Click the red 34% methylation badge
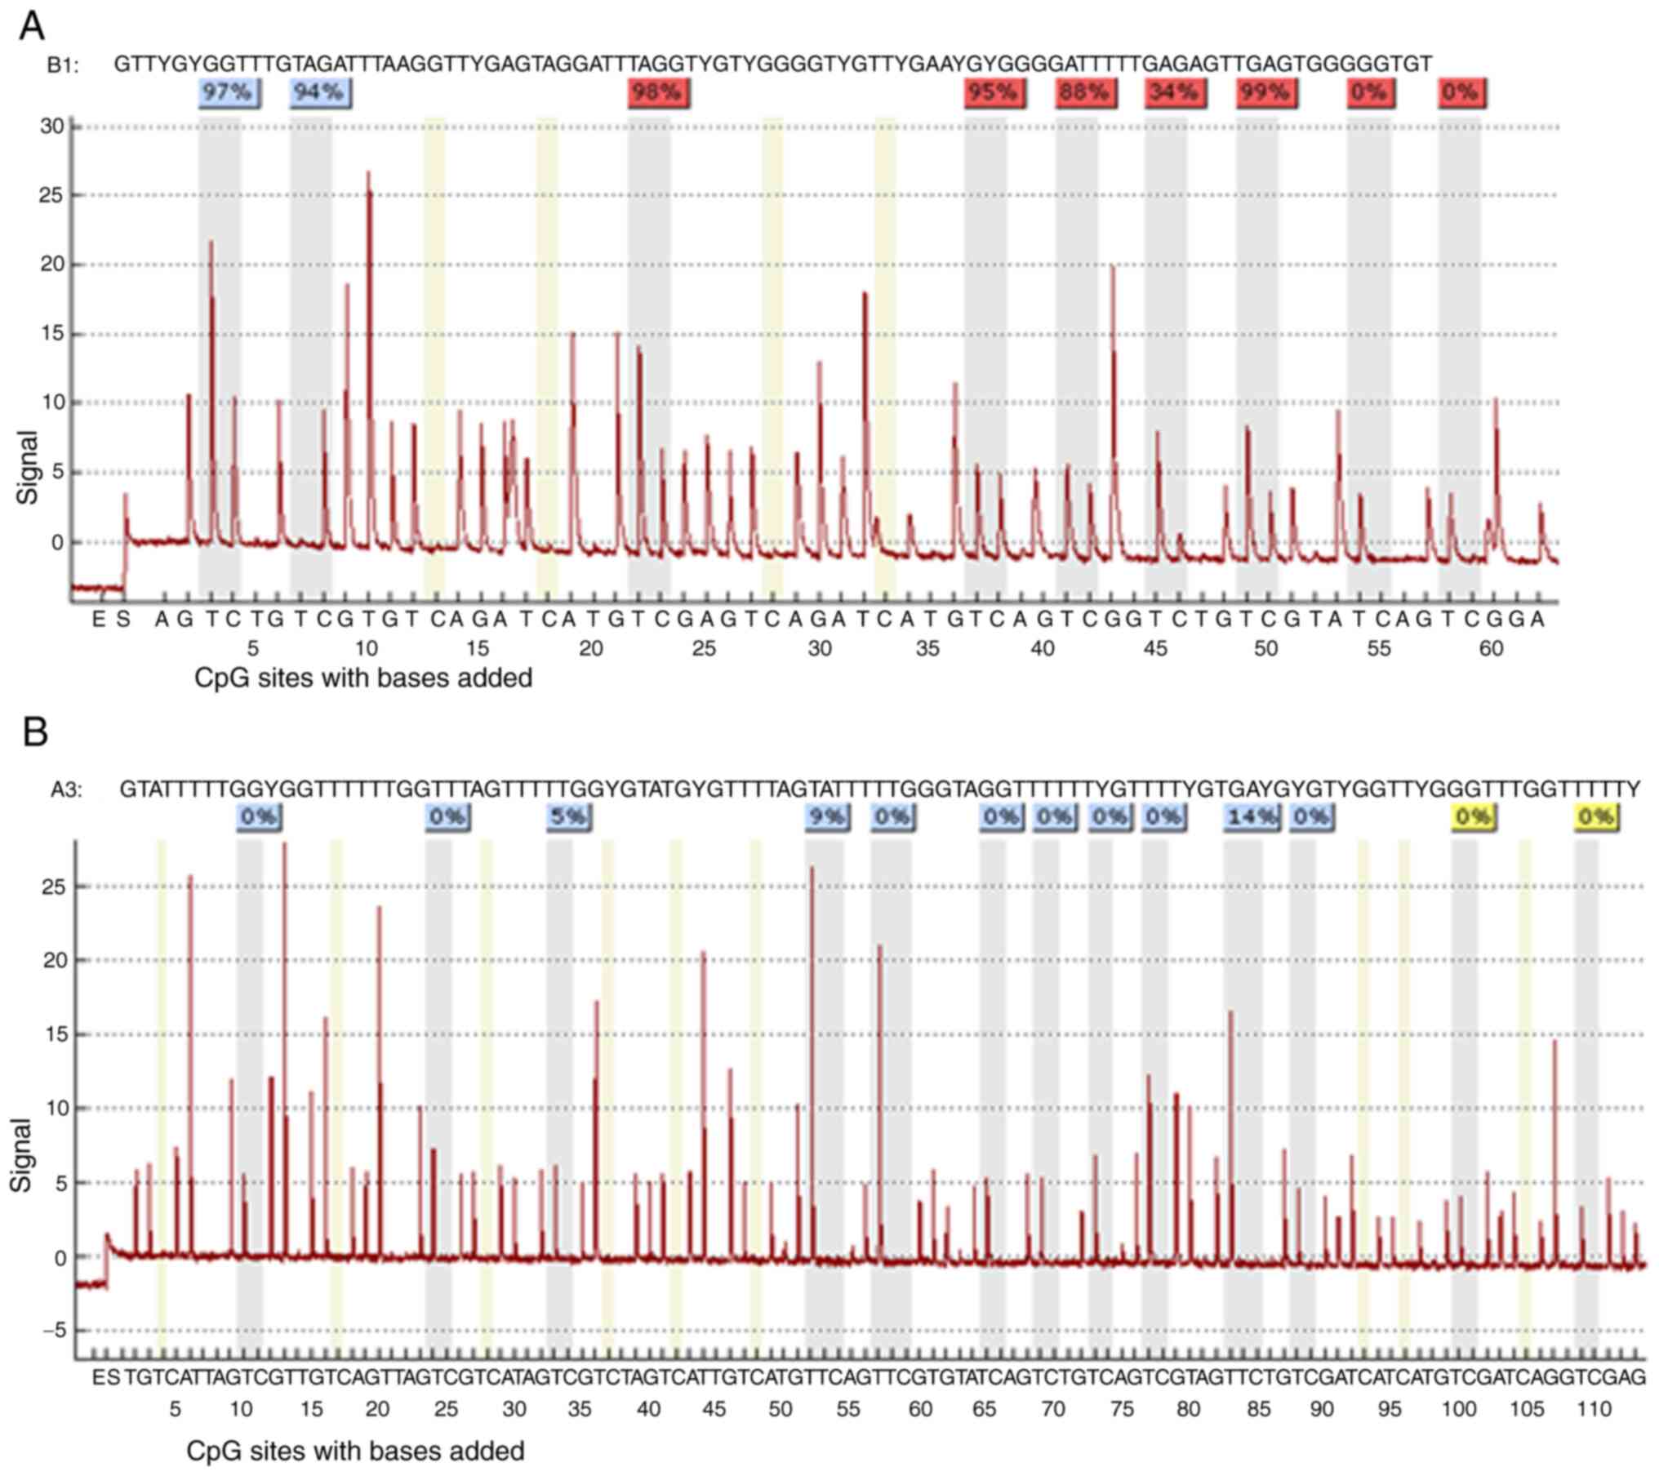This screenshot has width=1659, height=1476. [x=1174, y=92]
